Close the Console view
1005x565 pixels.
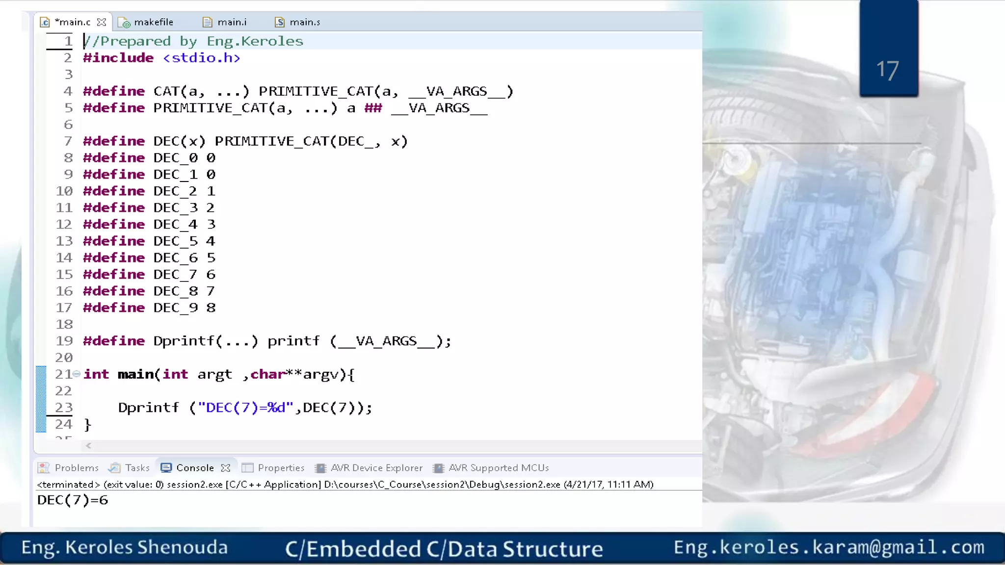[226, 468]
